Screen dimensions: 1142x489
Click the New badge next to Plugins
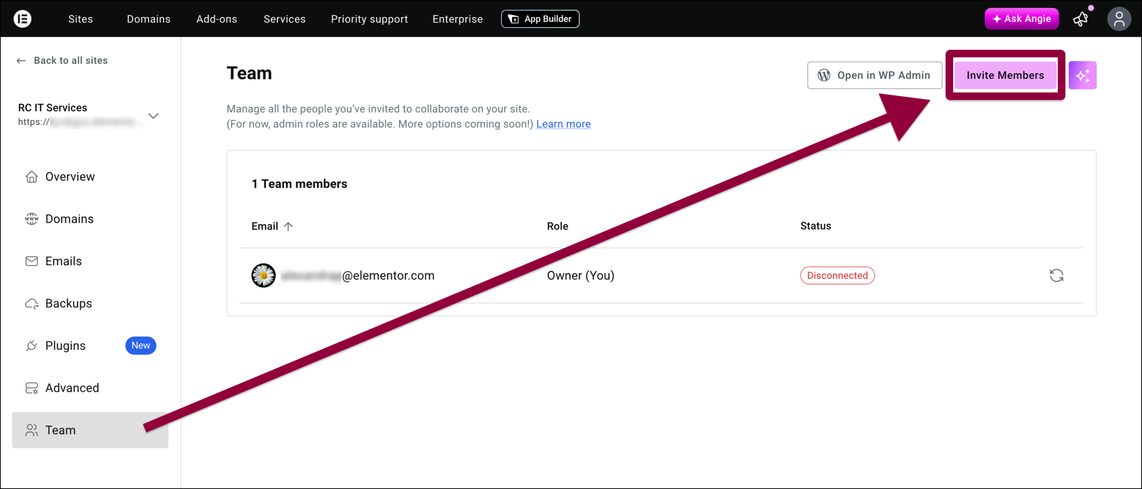tap(141, 345)
